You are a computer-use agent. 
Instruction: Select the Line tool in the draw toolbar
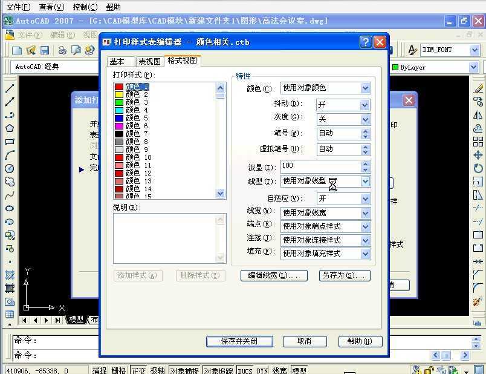pos(10,88)
